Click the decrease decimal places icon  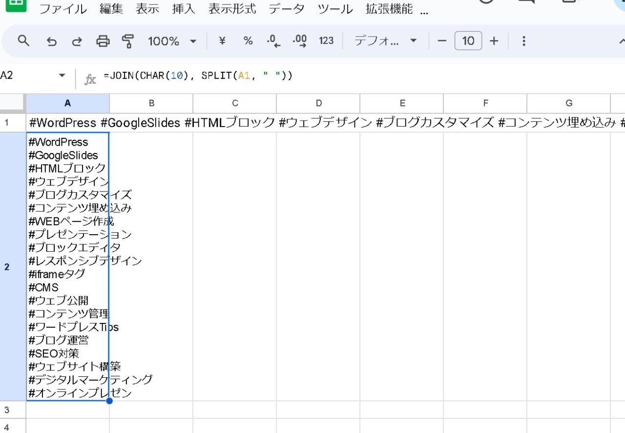coord(274,41)
